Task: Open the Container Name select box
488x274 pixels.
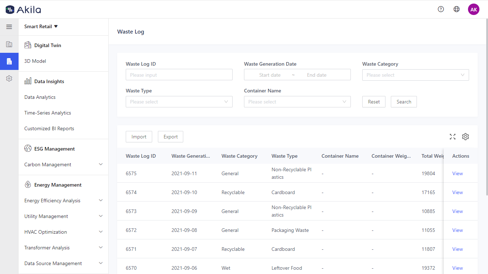Action: tap(297, 102)
